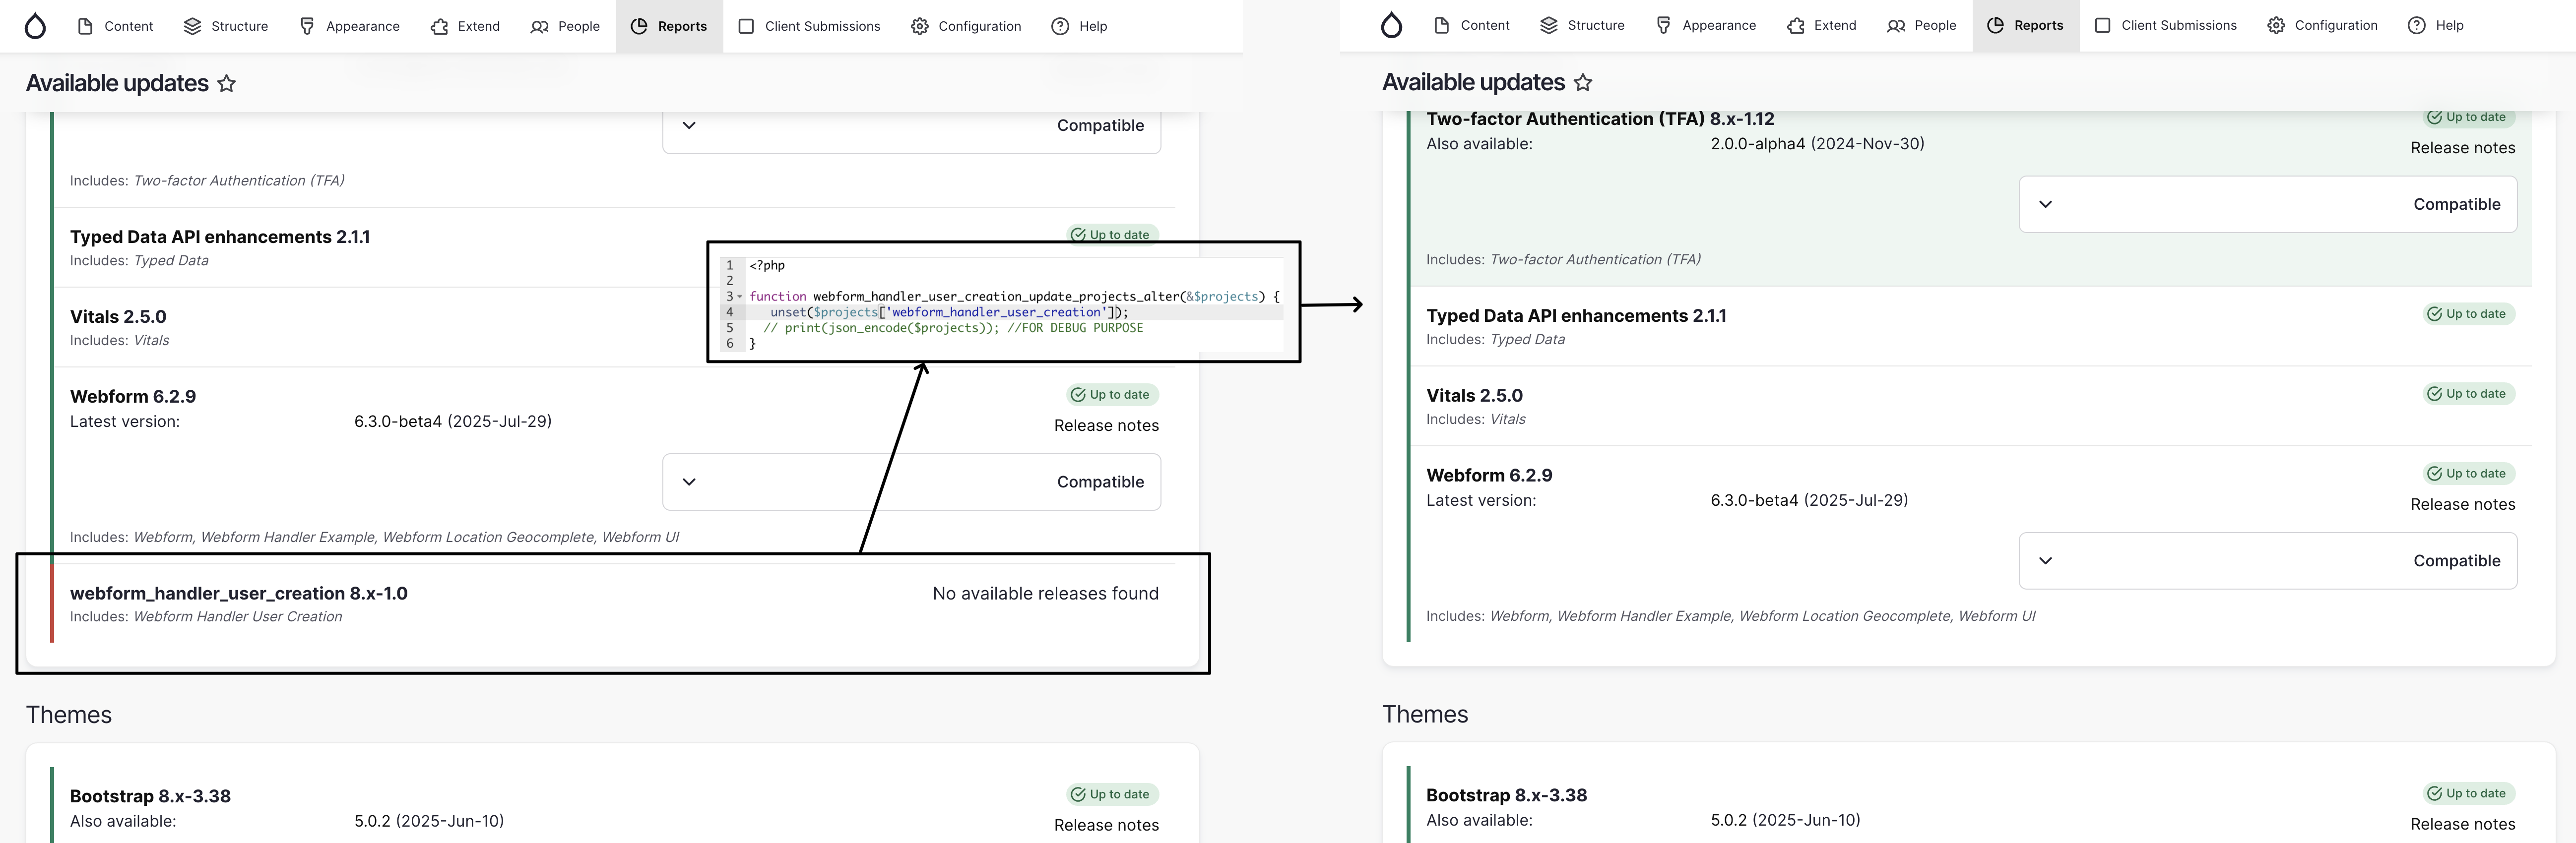
Task: Expand the top-left Compatible details chevron
Action: click(689, 126)
